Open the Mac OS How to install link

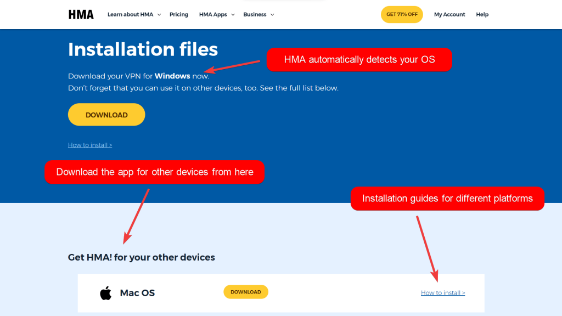[443, 293]
